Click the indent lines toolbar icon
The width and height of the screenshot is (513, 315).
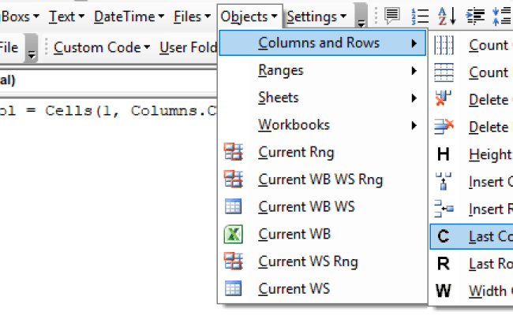pyautogui.click(x=474, y=17)
